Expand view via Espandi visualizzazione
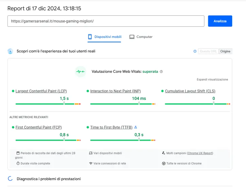Screen dimensions: 246x193 point(212,80)
